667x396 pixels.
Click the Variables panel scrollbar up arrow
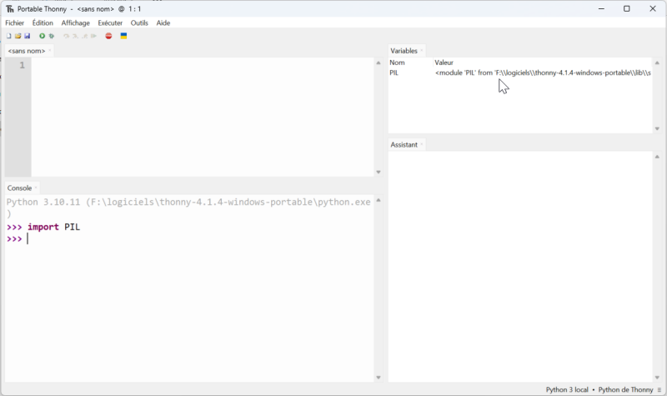[657, 63]
